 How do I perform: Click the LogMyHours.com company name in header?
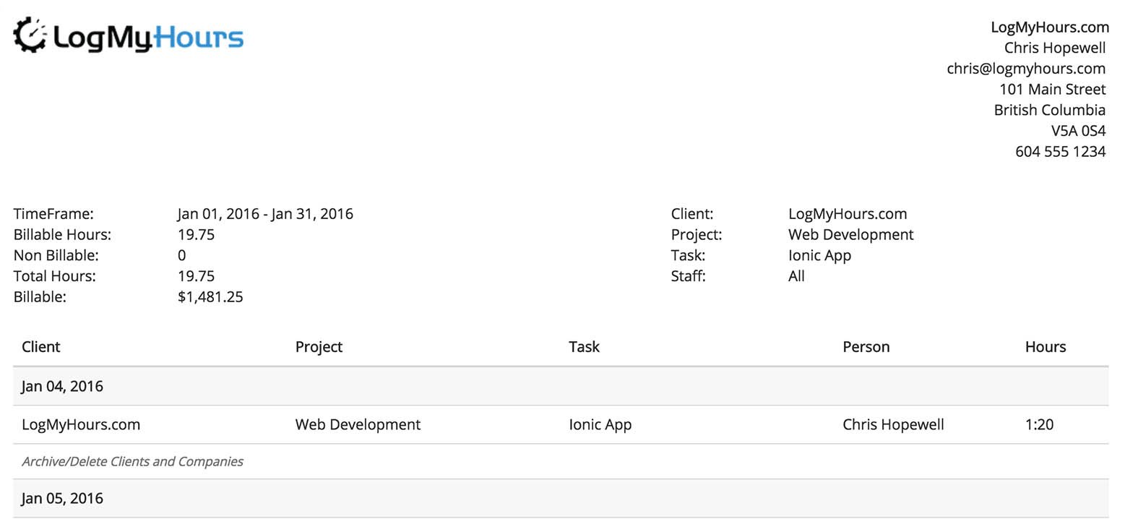pyautogui.click(x=1048, y=27)
